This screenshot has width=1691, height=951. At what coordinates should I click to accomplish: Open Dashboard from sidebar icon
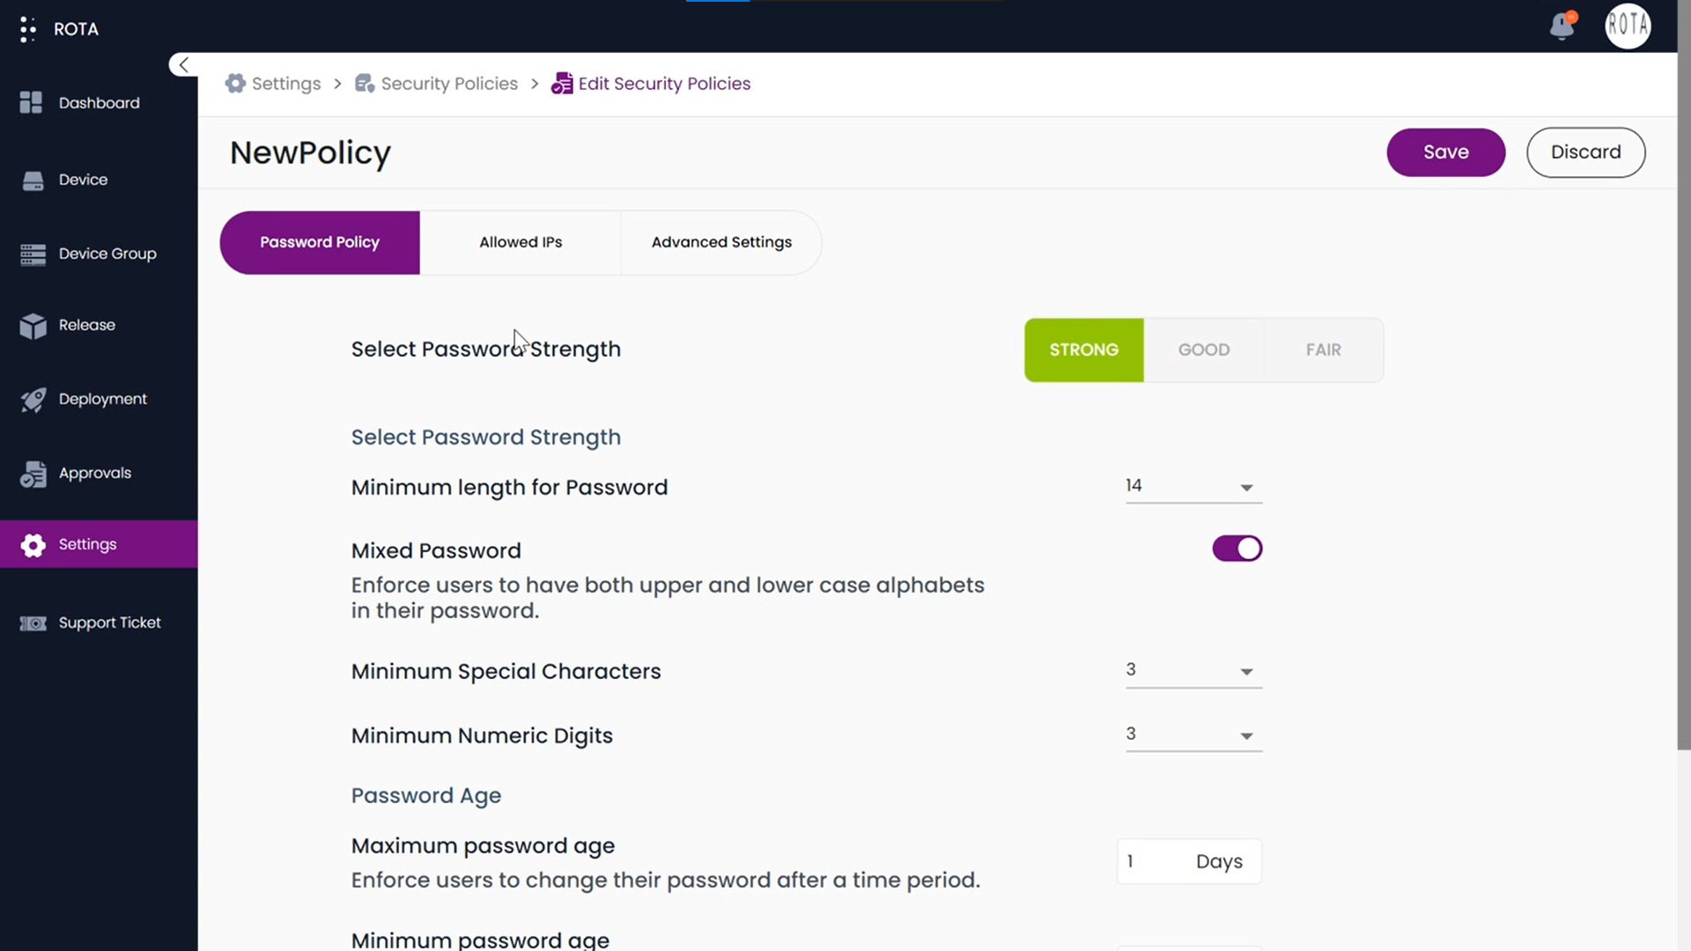pyautogui.click(x=32, y=103)
